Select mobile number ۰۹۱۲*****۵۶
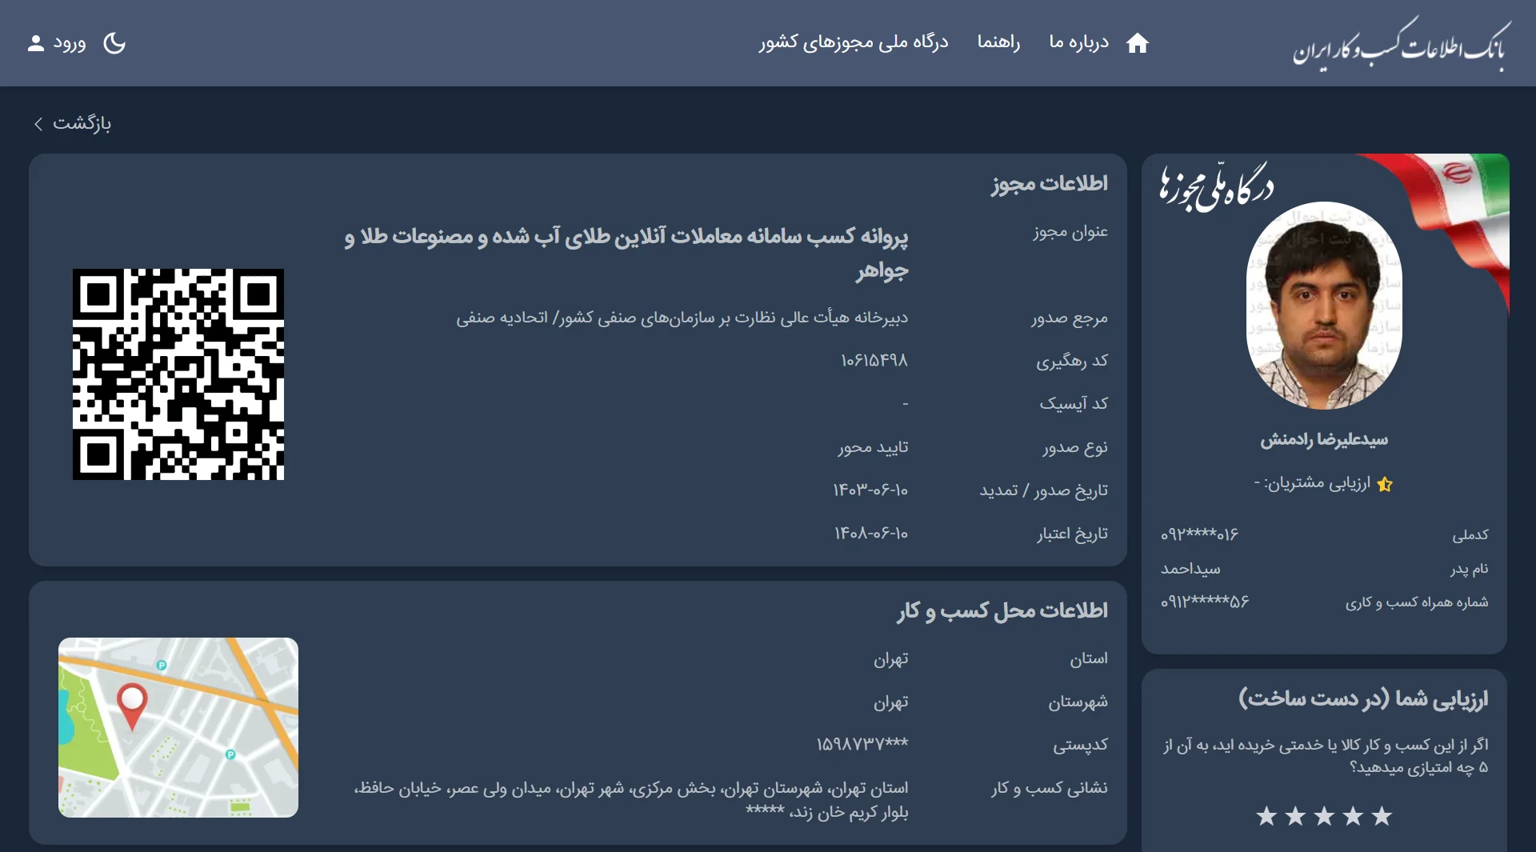 click(x=1205, y=602)
